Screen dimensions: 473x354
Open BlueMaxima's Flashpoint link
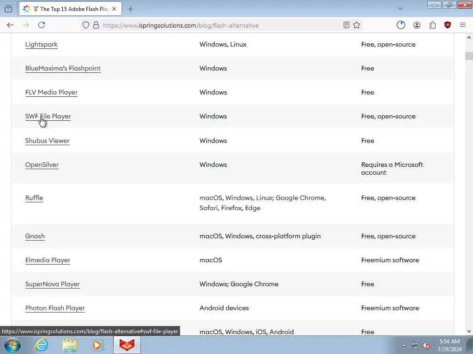(x=63, y=68)
